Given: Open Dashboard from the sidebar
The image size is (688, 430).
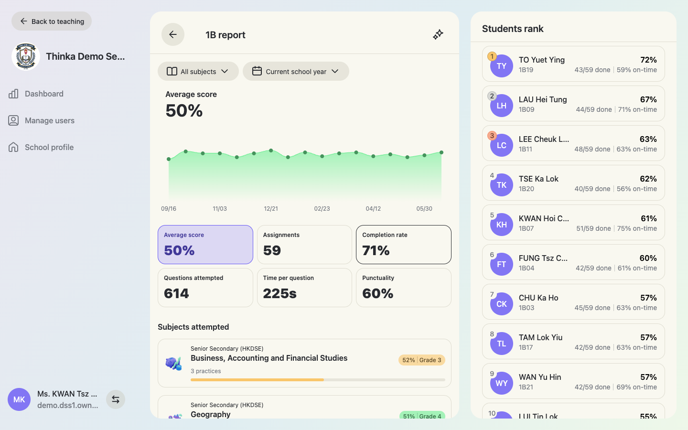Looking at the screenshot, I should click(x=44, y=94).
